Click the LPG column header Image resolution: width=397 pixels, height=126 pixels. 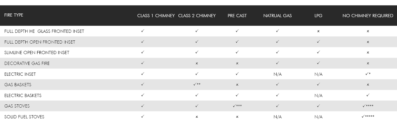[318, 16]
